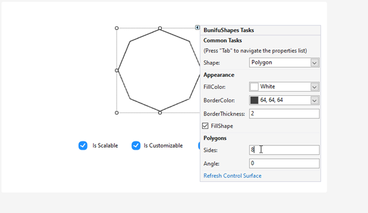
Task: Click the BorderColor: label
Action: tap(219, 101)
